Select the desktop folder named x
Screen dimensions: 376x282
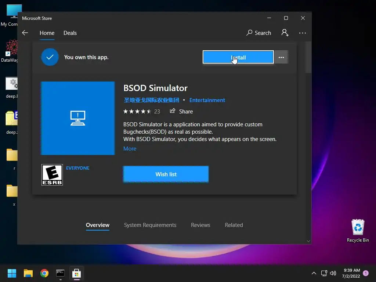point(12,195)
